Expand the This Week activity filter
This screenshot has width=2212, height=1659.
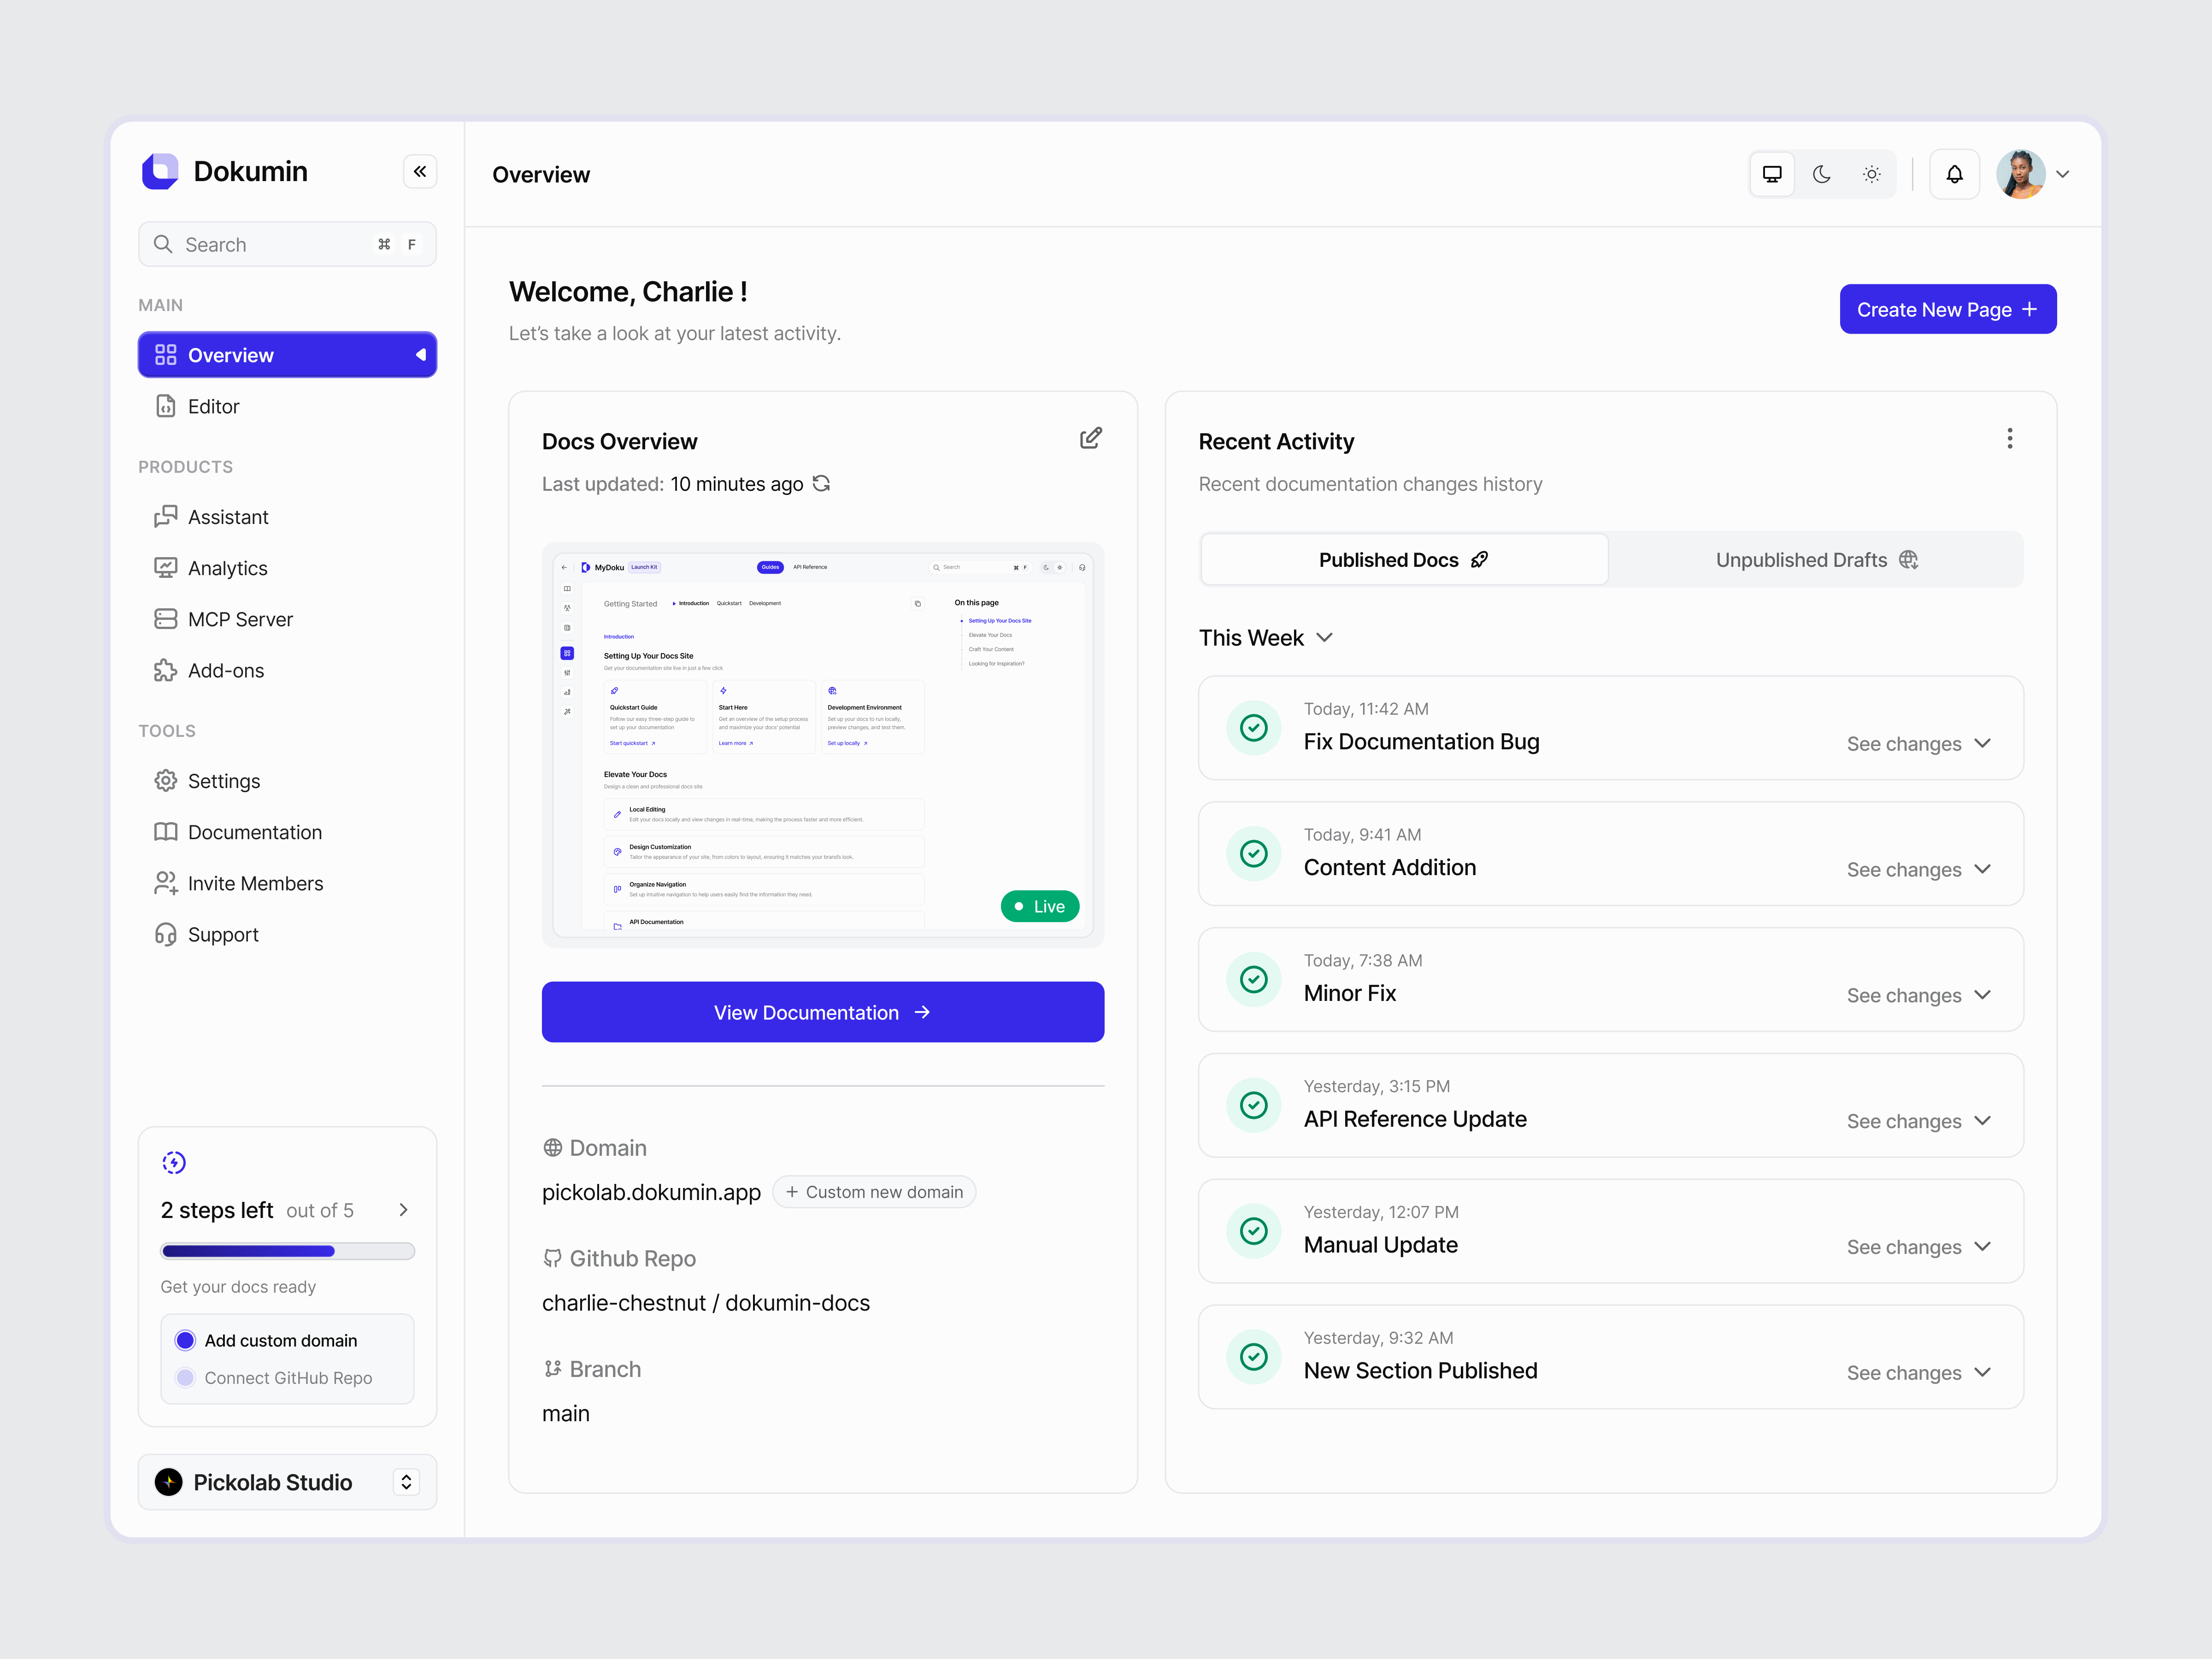[1266, 637]
